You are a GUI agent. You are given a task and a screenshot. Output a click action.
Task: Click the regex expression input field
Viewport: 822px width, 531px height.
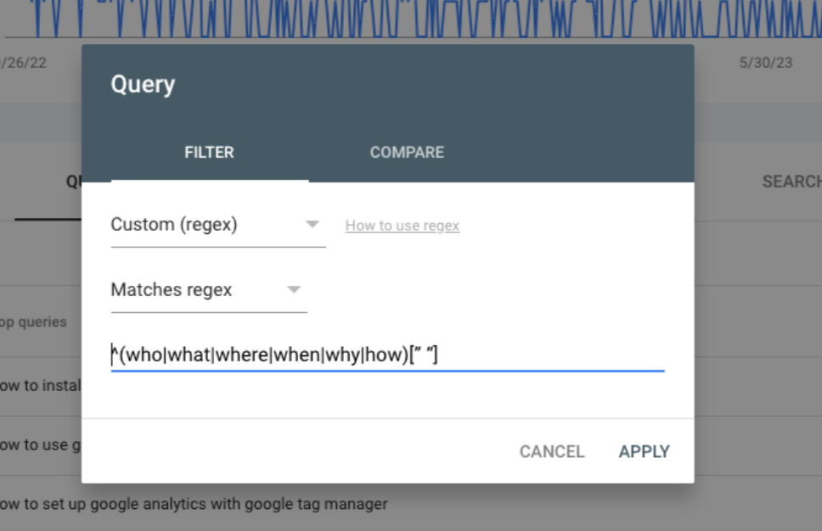387,355
